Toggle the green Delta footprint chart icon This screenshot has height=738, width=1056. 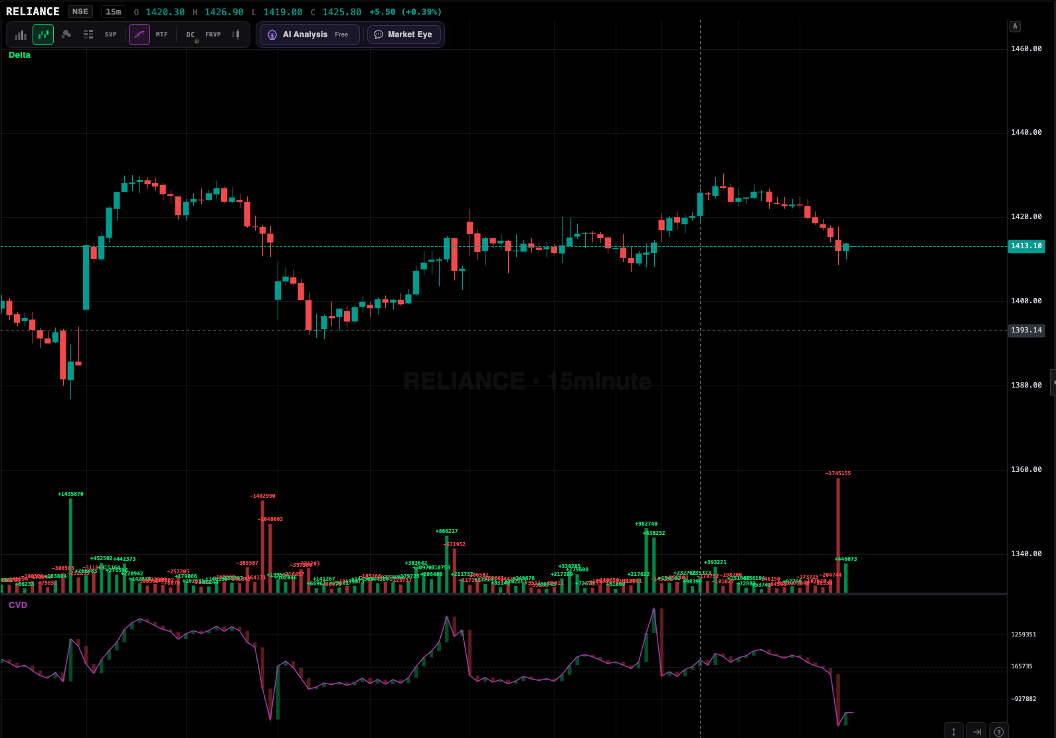coord(43,35)
